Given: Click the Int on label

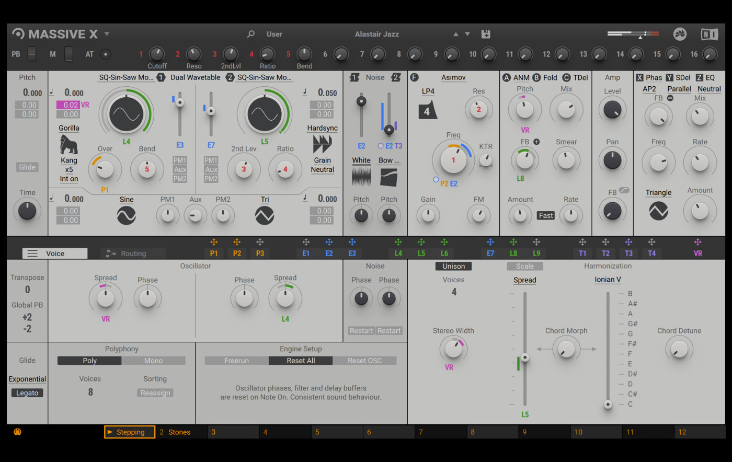Looking at the screenshot, I should tap(68, 179).
